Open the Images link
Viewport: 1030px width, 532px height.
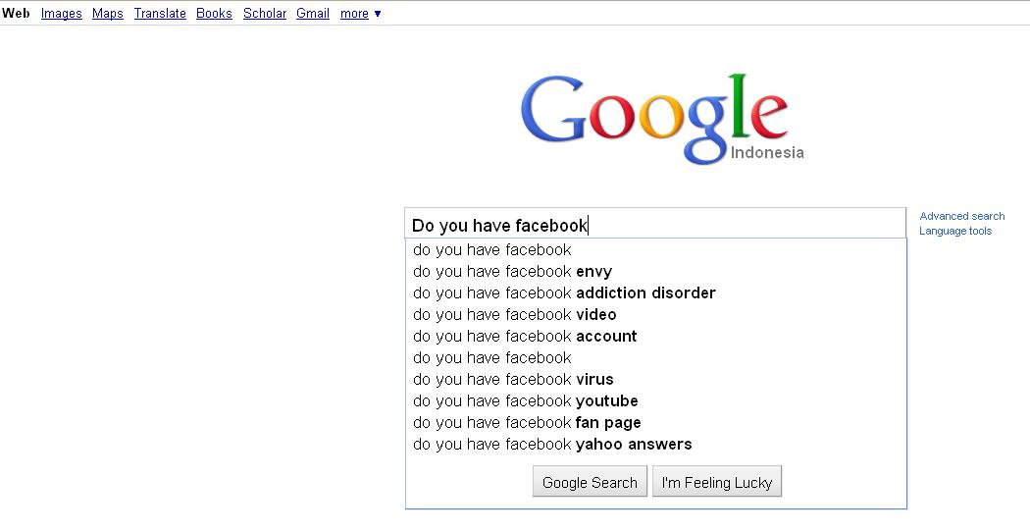click(x=61, y=13)
